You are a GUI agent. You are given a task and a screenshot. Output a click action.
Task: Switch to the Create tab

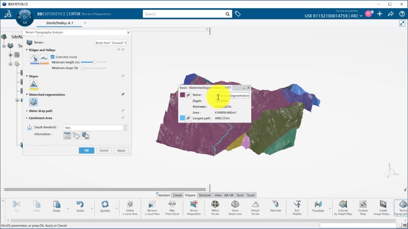point(178,195)
